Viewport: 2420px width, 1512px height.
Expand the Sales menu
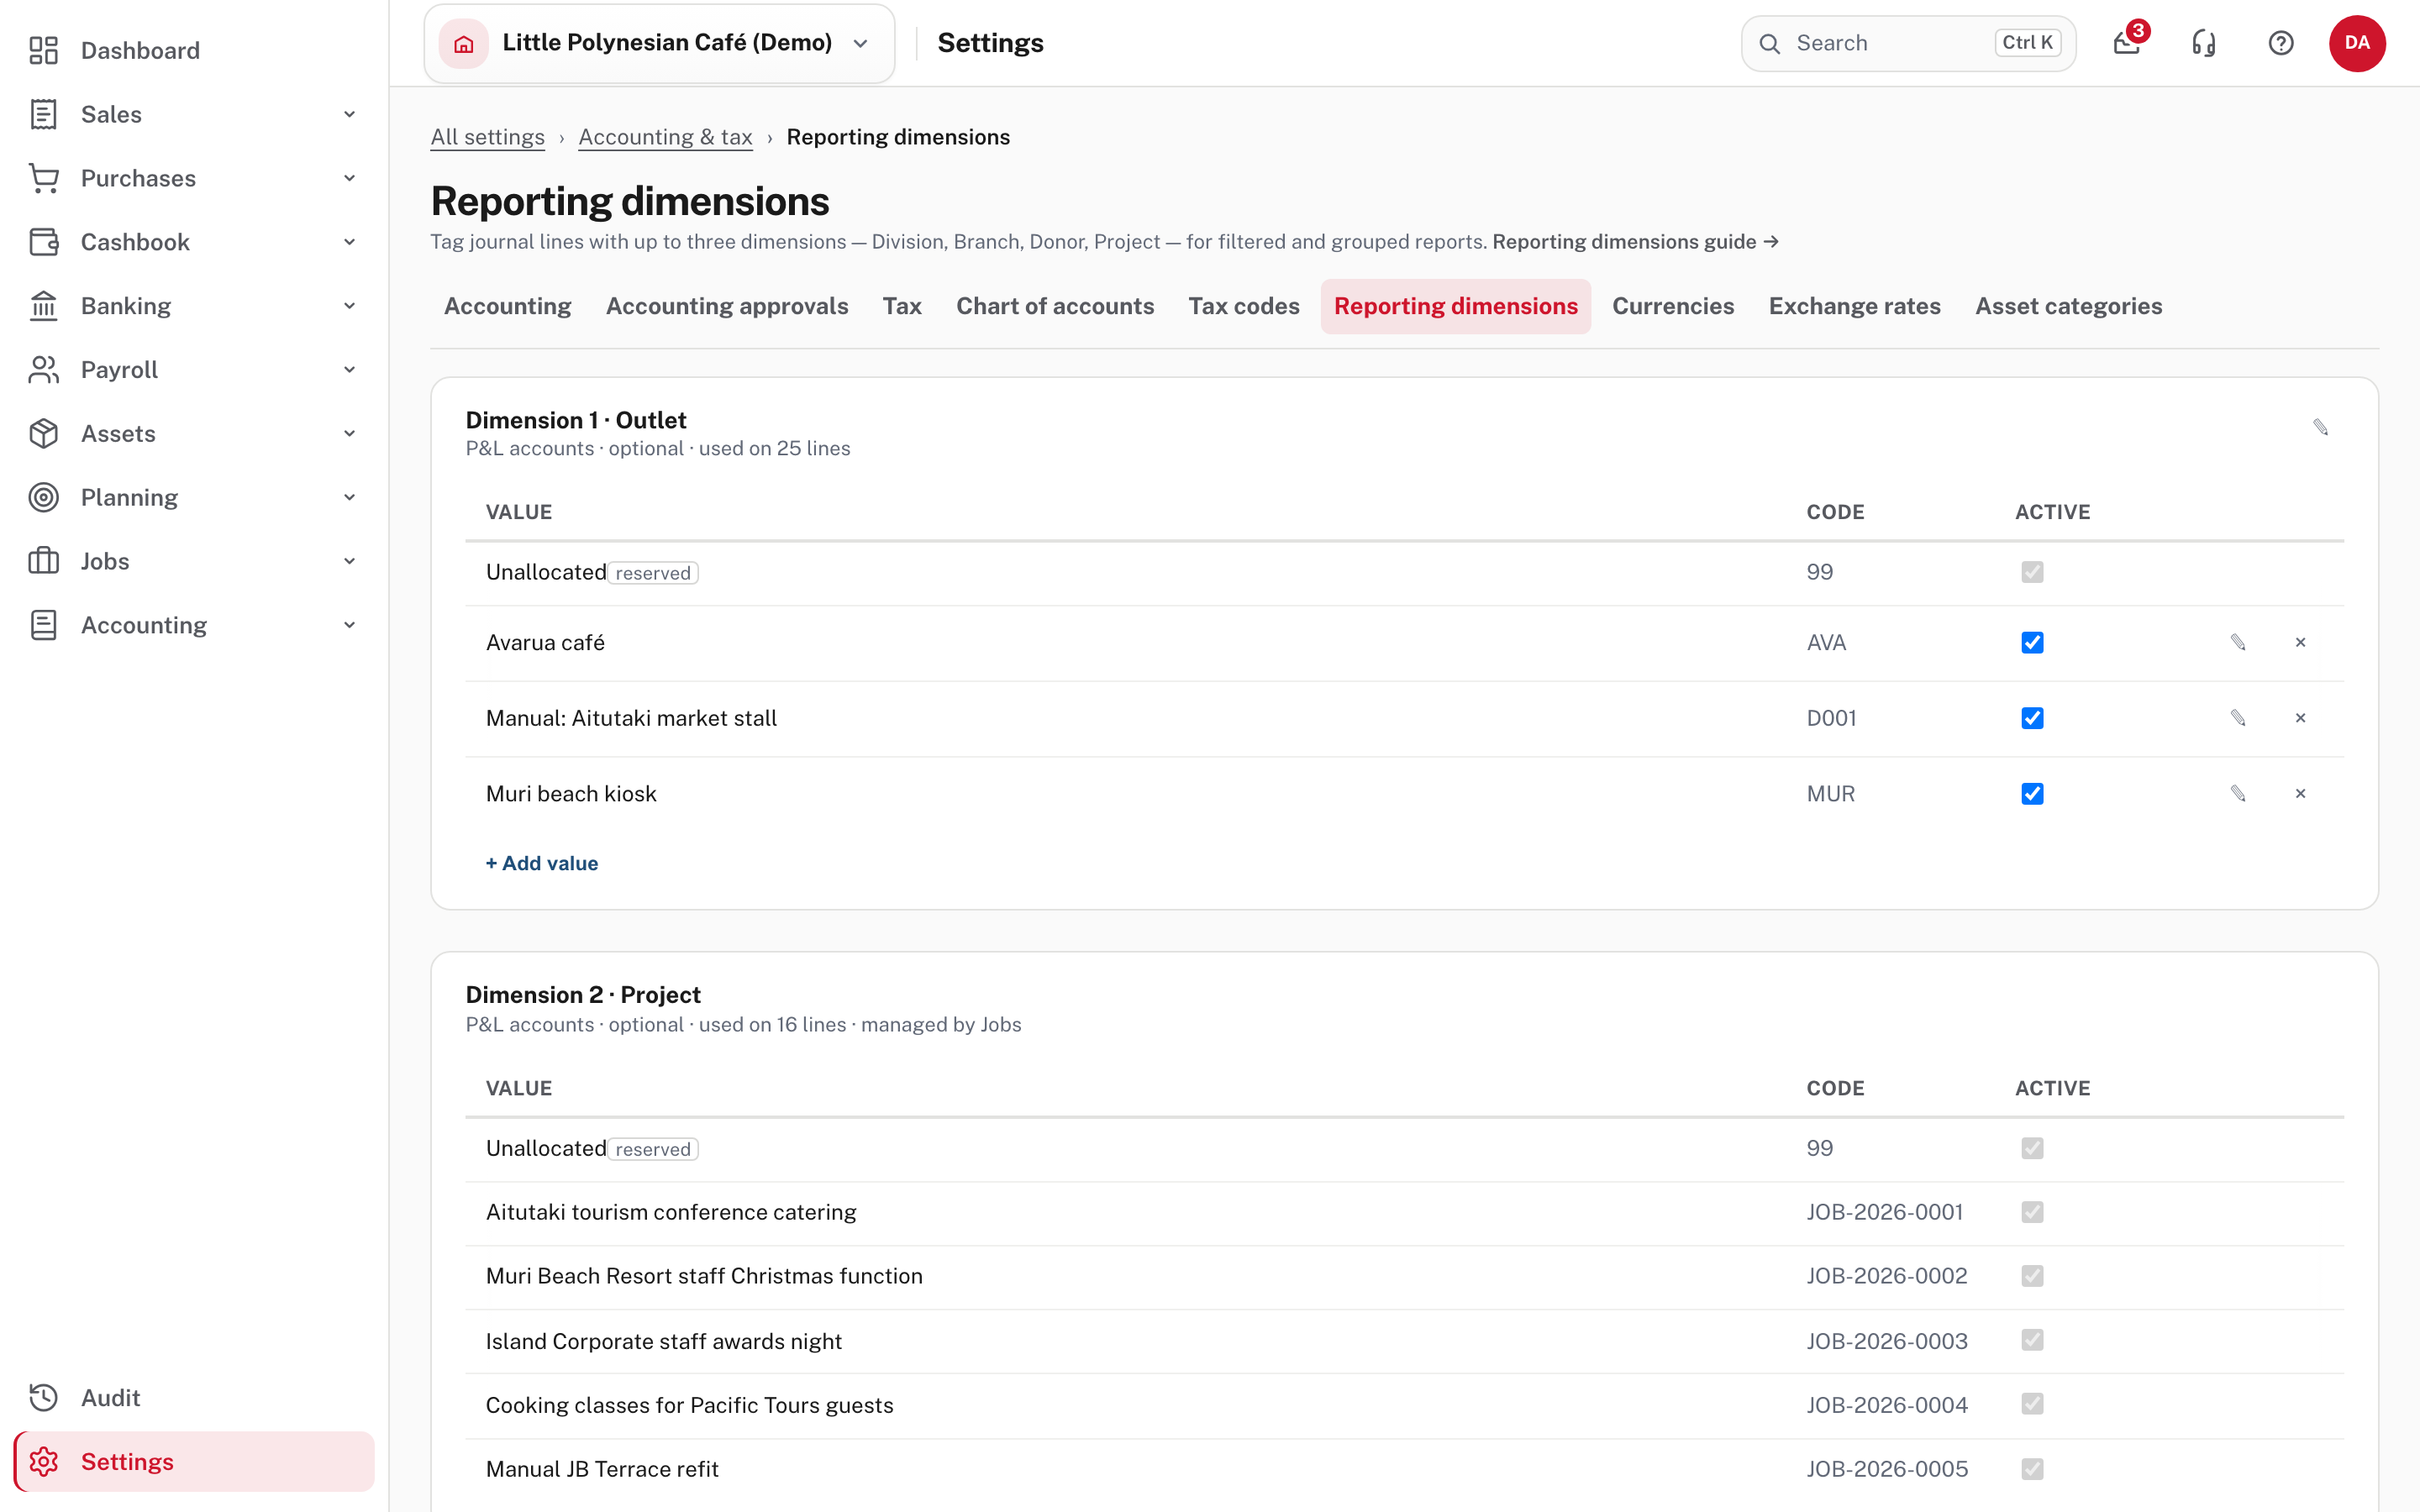coord(194,114)
